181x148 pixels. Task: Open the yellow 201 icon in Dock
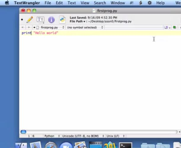[110, 145]
